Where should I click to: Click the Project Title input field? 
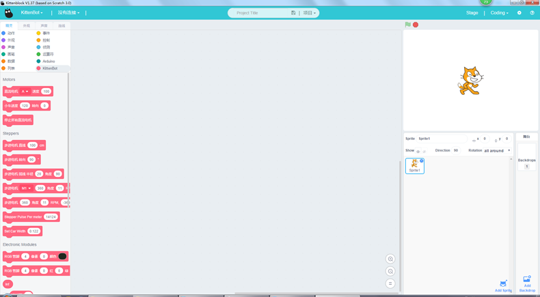pos(260,13)
